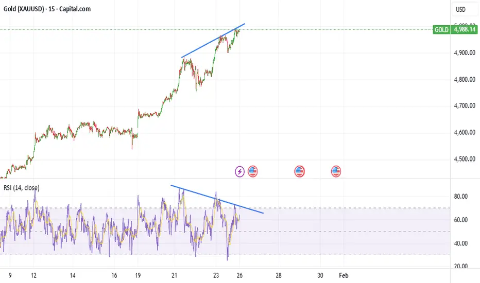Open US flag event icon beside lightning icon

(252, 171)
